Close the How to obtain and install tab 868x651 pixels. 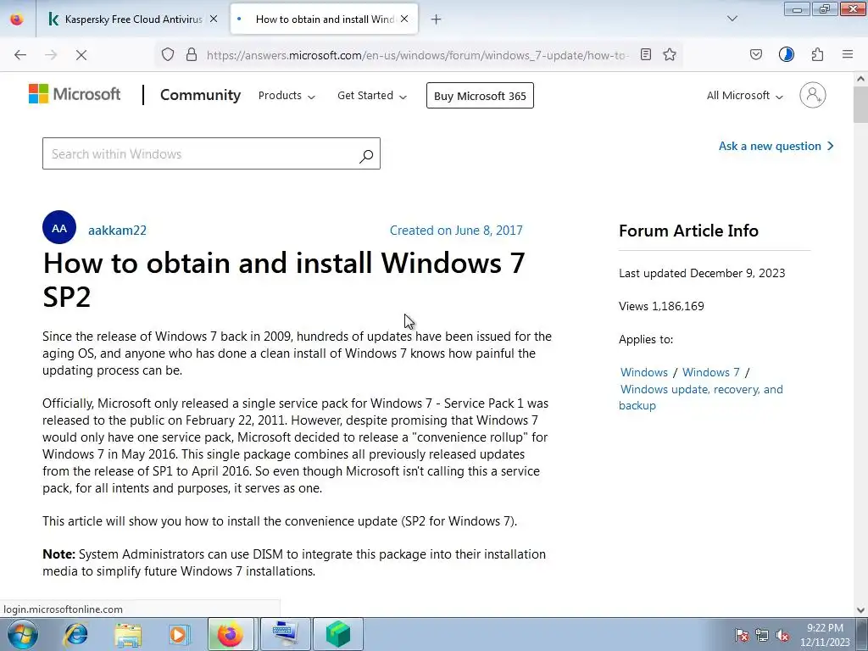pyautogui.click(x=404, y=19)
